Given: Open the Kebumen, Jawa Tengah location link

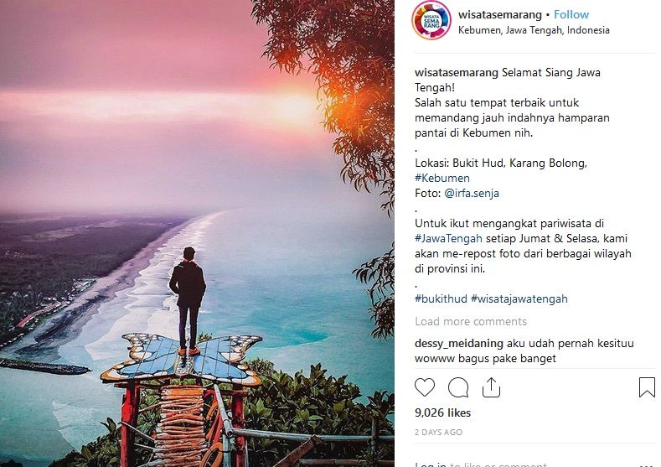Looking at the screenshot, I should tap(534, 30).
